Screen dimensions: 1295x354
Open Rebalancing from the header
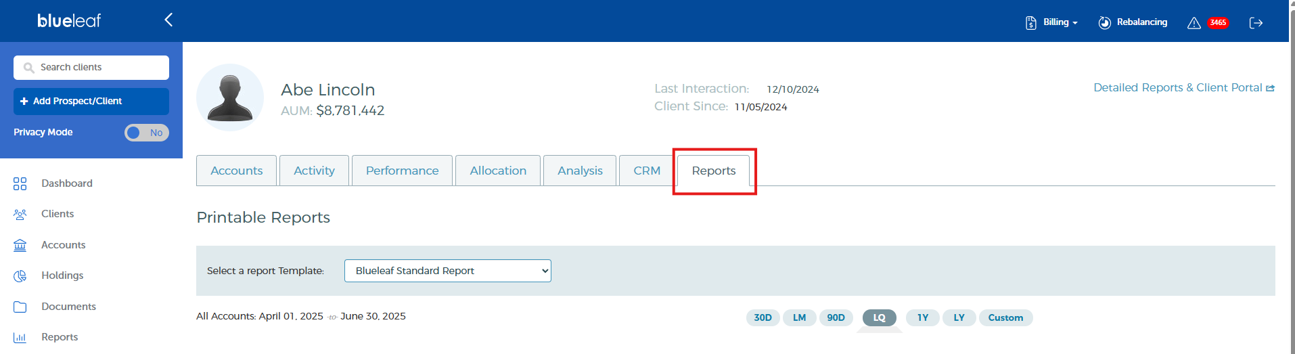coord(1142,22)
